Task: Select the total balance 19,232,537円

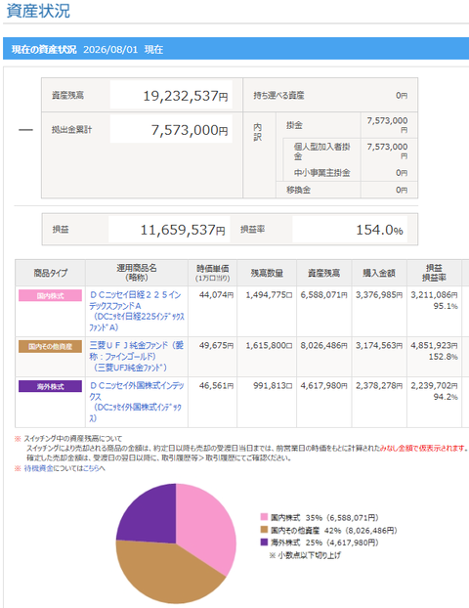Action: (x=186, y=96)
